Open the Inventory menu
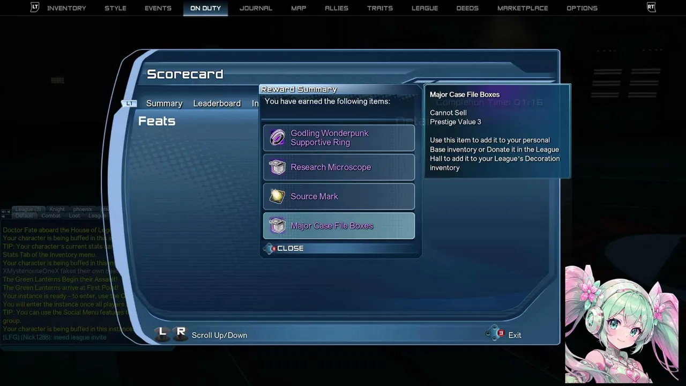This screenshot has width=686, height=386. pos(66,8)
